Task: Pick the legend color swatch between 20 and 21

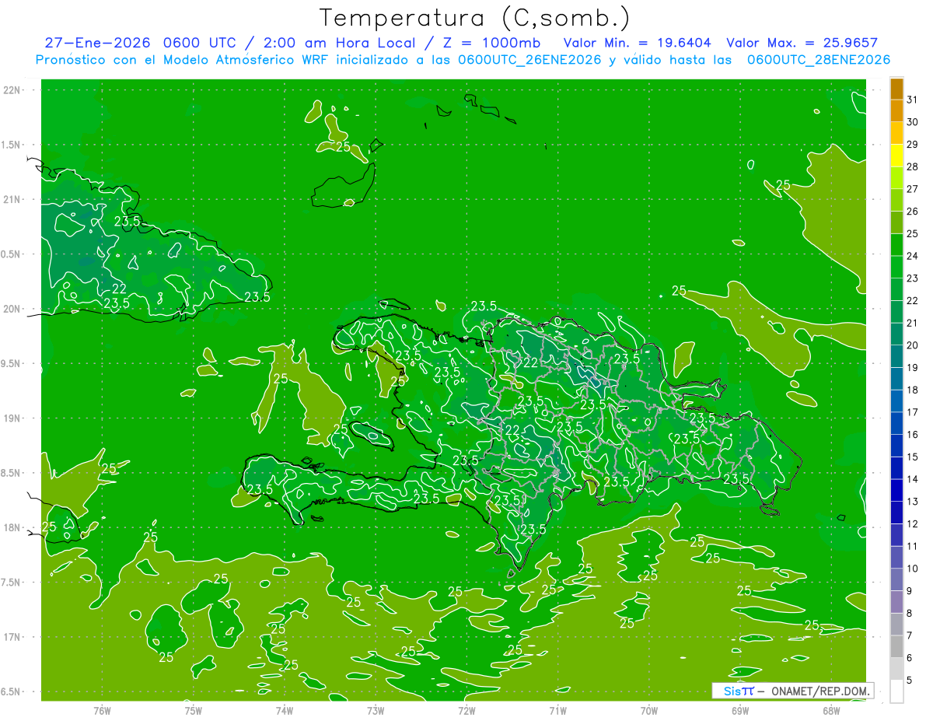Action: click(x=896, y=334)
